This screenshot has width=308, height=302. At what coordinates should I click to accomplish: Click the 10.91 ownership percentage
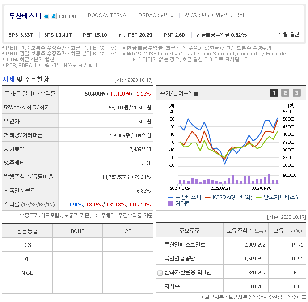pos(297,259)
